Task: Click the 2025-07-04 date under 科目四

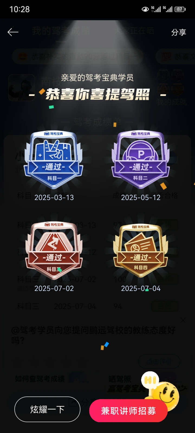Action: pos(141,288)
